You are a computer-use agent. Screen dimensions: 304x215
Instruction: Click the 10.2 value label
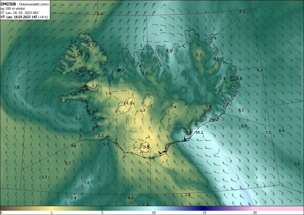[199, 133]
